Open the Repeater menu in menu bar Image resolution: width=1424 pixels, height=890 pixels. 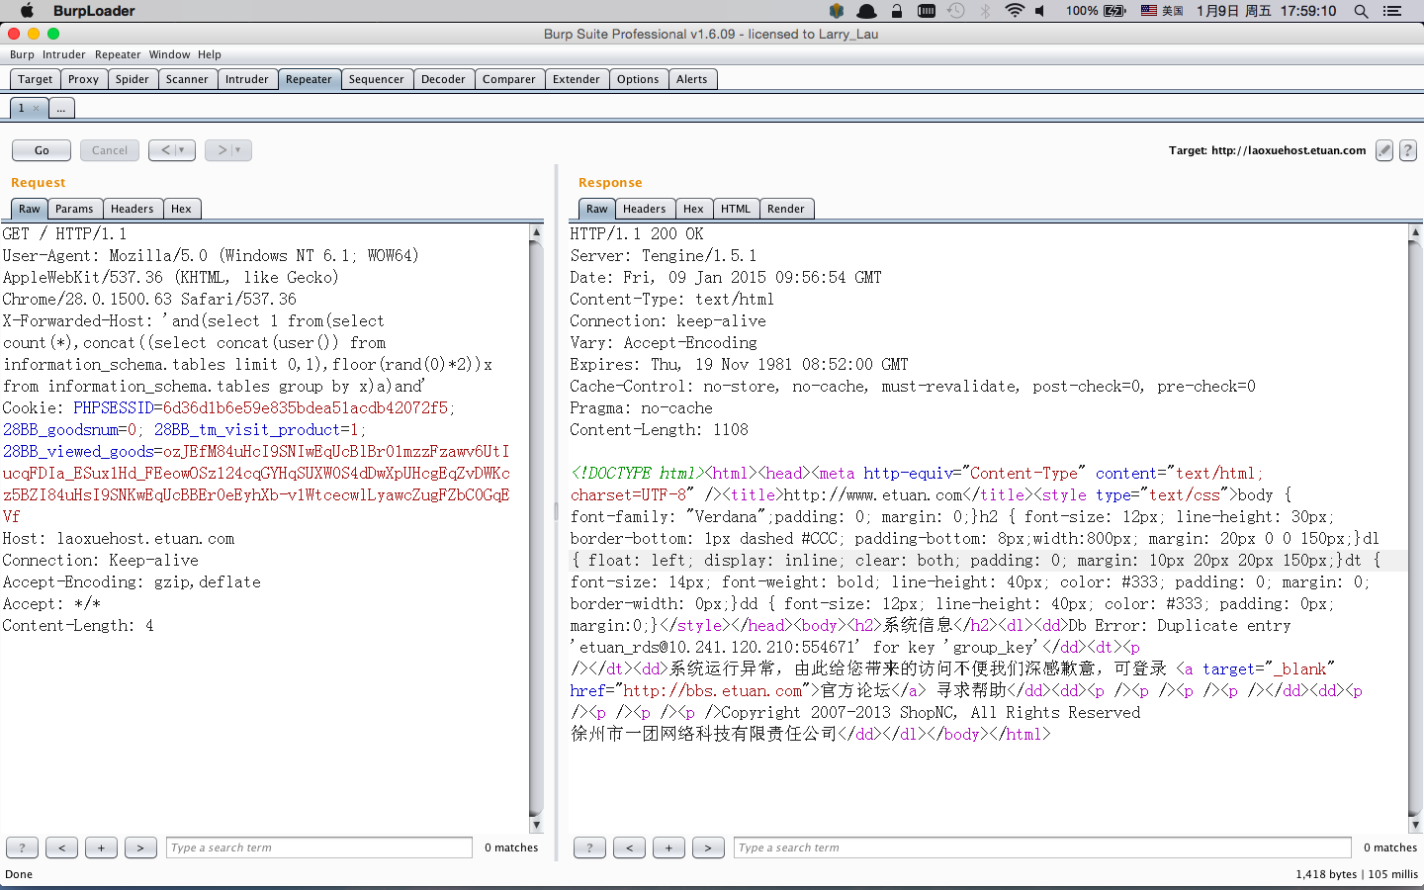click(x=118, y=54)
